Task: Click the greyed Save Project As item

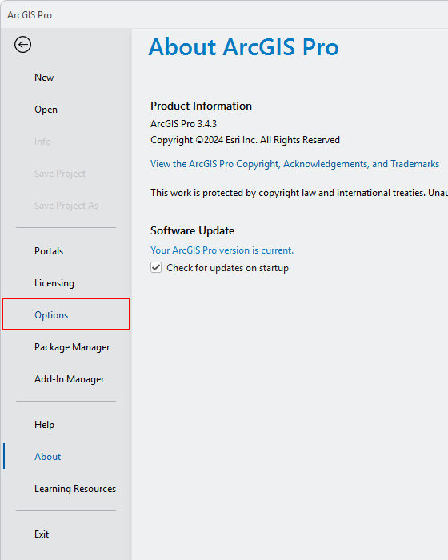Action: coord(66,206)
